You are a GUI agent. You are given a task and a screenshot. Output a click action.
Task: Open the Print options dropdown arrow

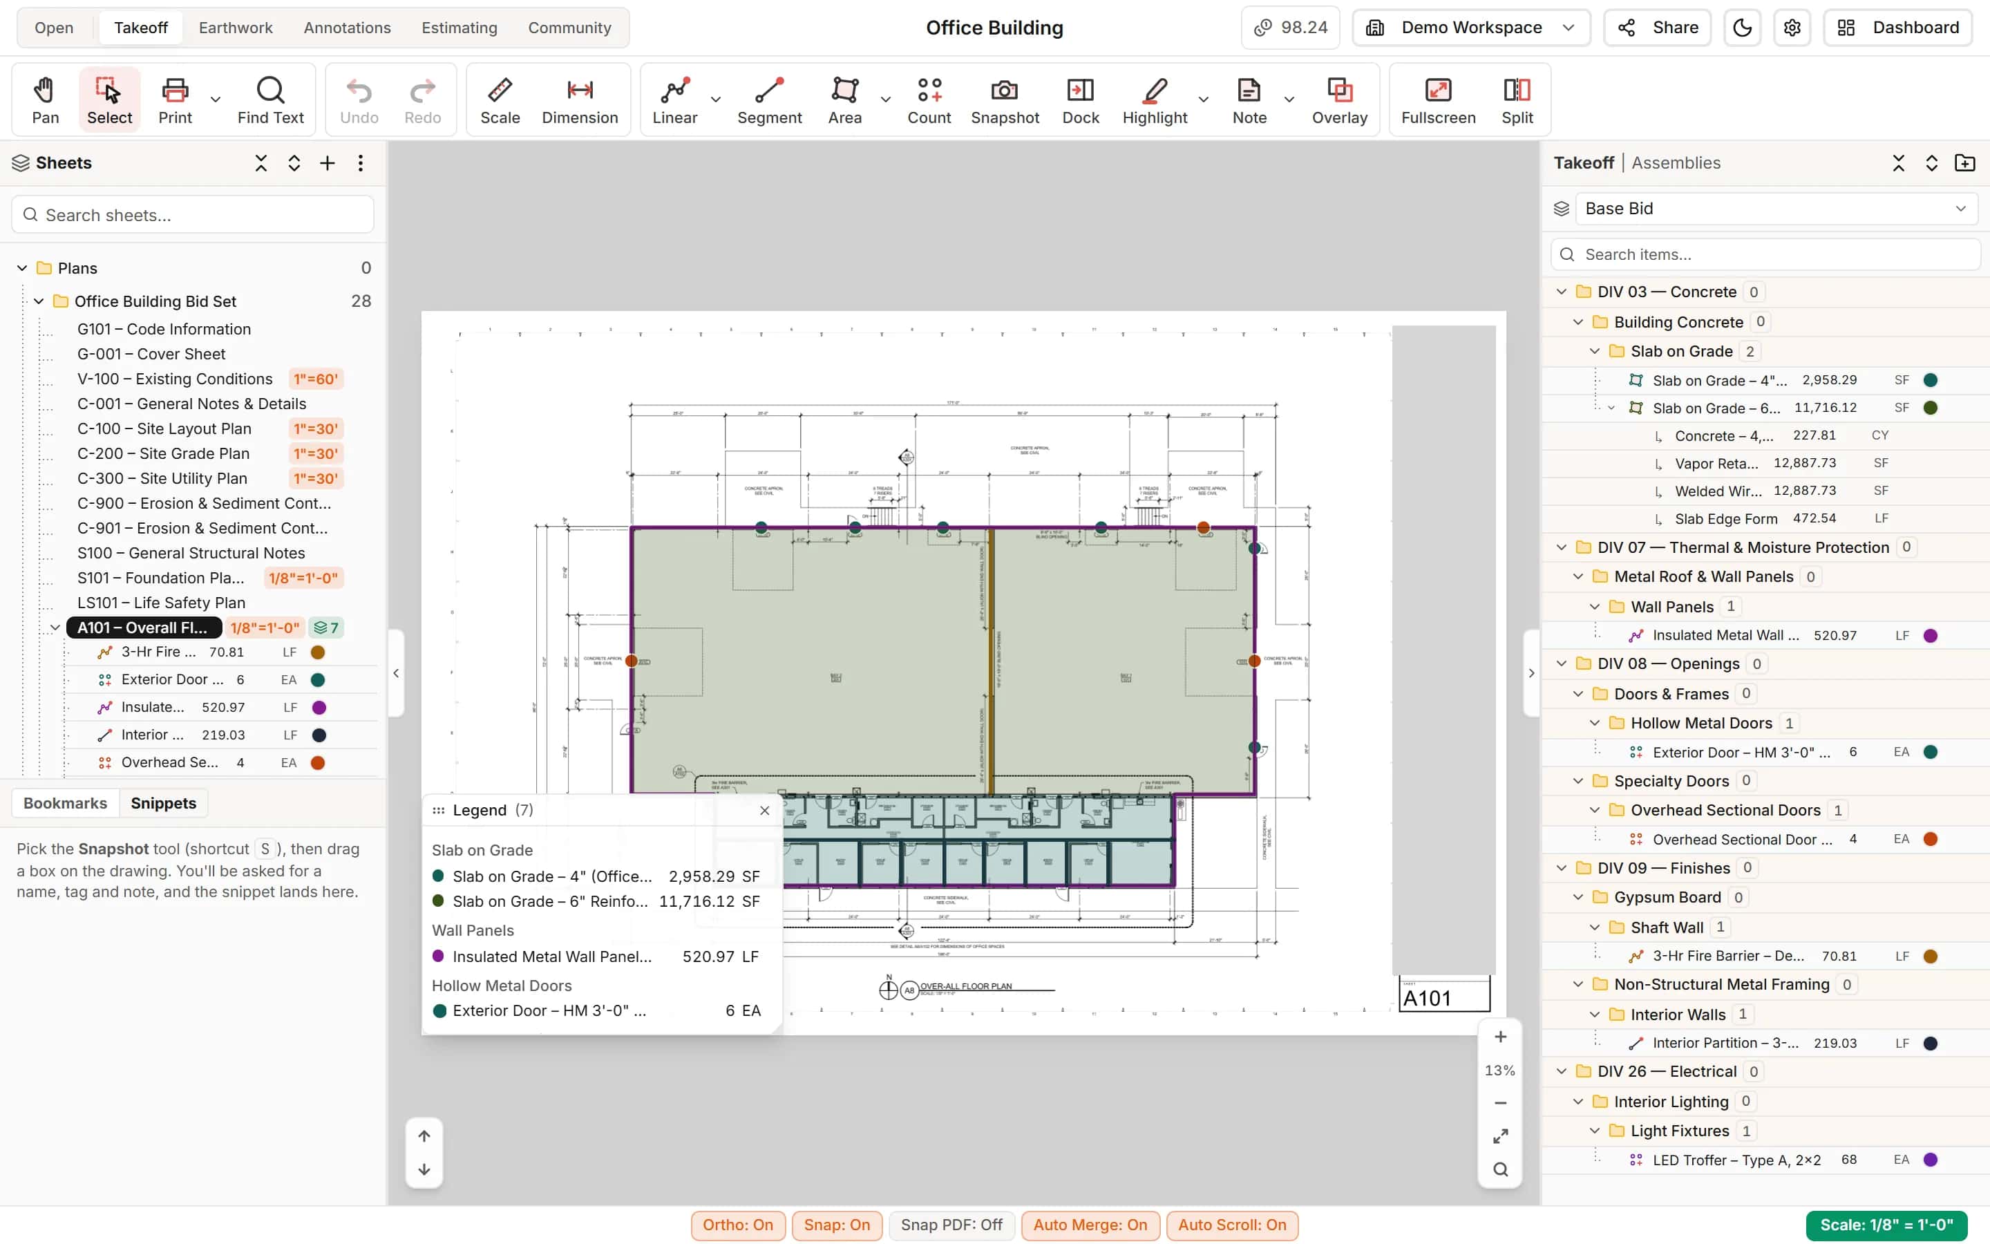[216, 100]
